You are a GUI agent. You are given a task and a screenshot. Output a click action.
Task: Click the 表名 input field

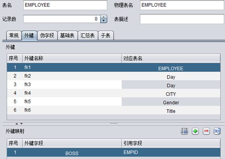point(65,5)
